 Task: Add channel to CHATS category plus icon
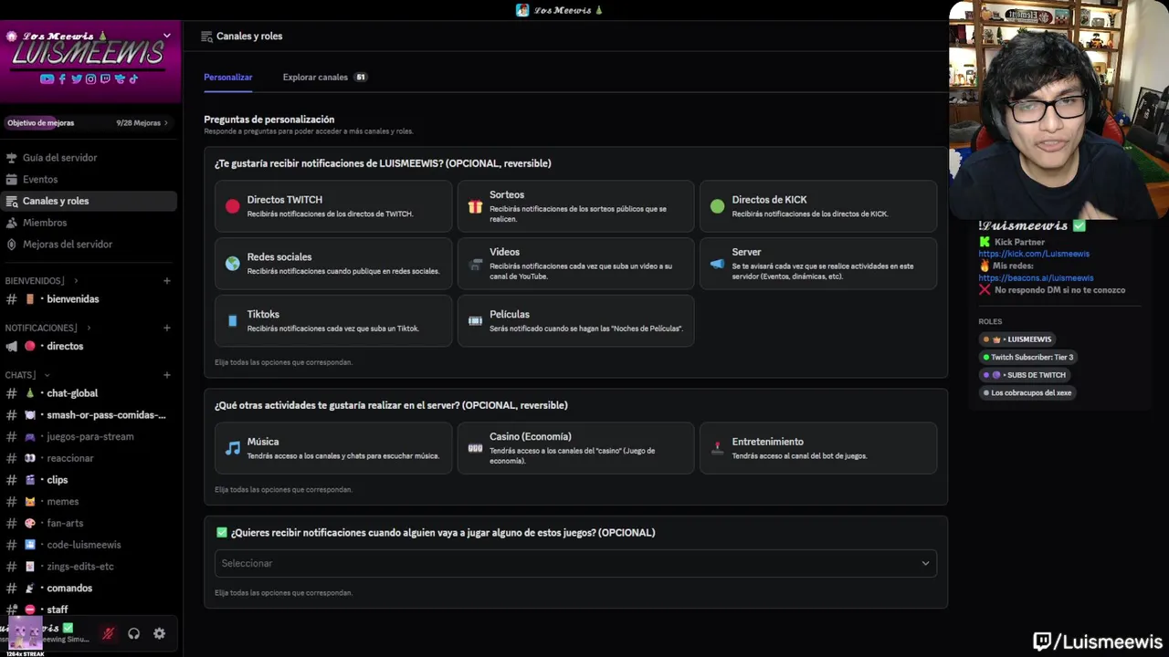click(x=167, y=375)
